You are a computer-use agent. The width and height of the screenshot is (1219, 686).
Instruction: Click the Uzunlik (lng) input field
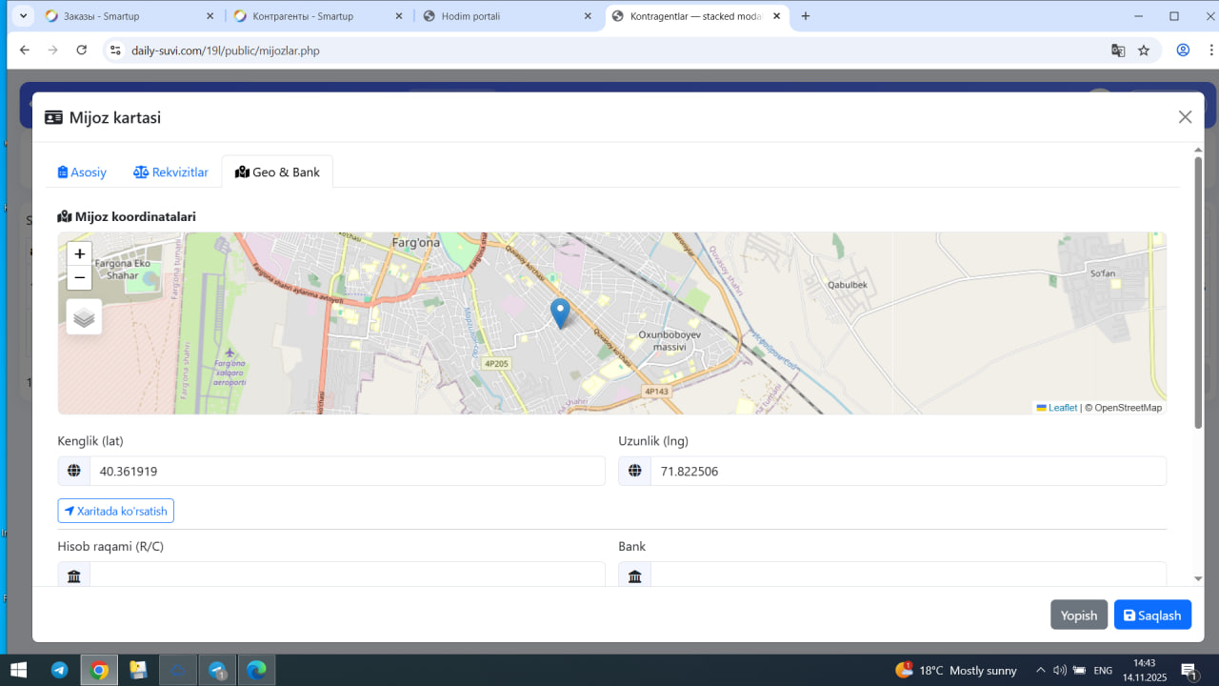coord(907,471)
